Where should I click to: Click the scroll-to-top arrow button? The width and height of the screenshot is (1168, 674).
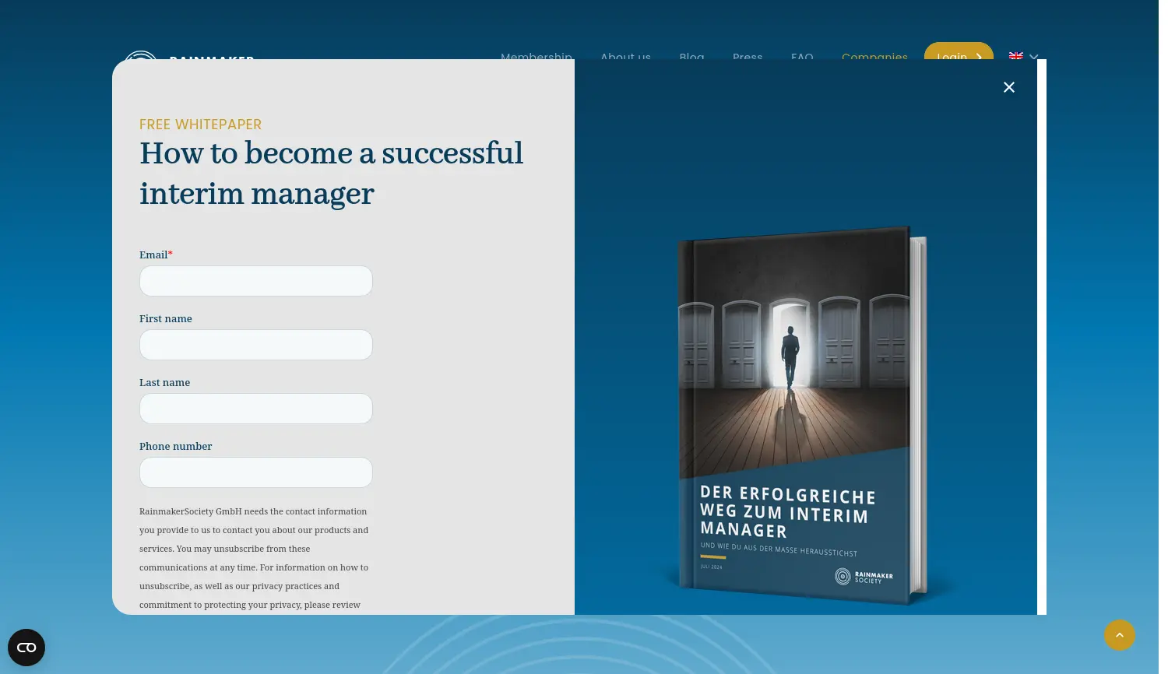(1120, 635)
